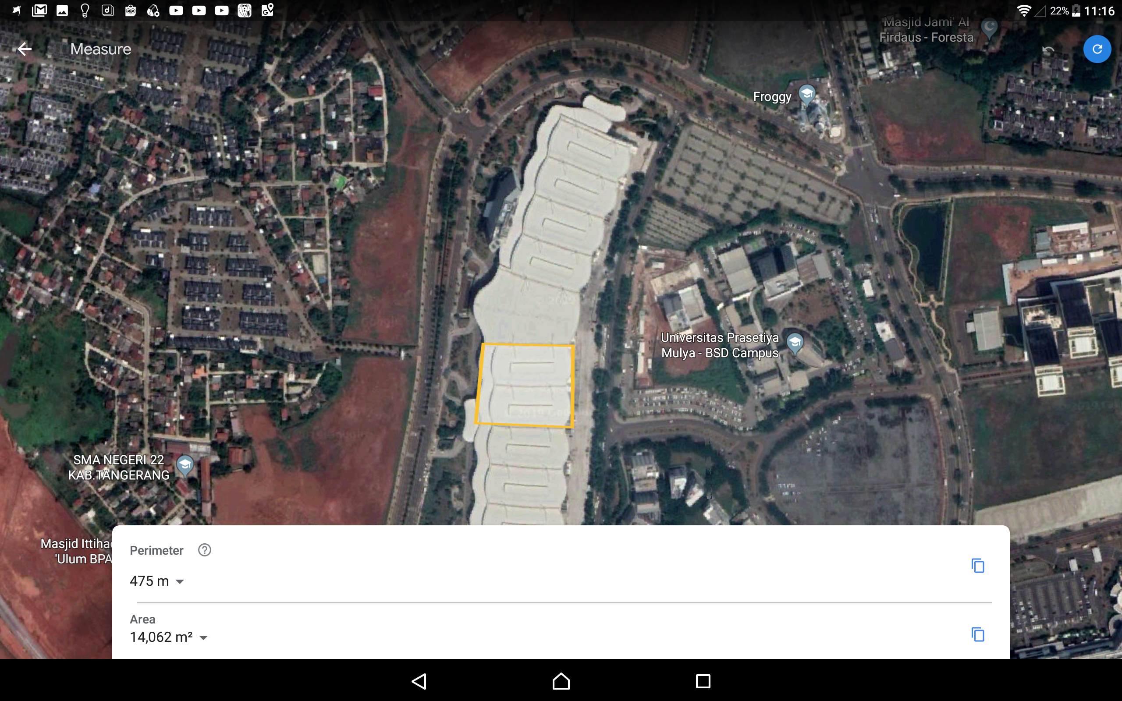Copy the perimeter value to clipboard
This screenshot has width=1122, height=701.
977,565
